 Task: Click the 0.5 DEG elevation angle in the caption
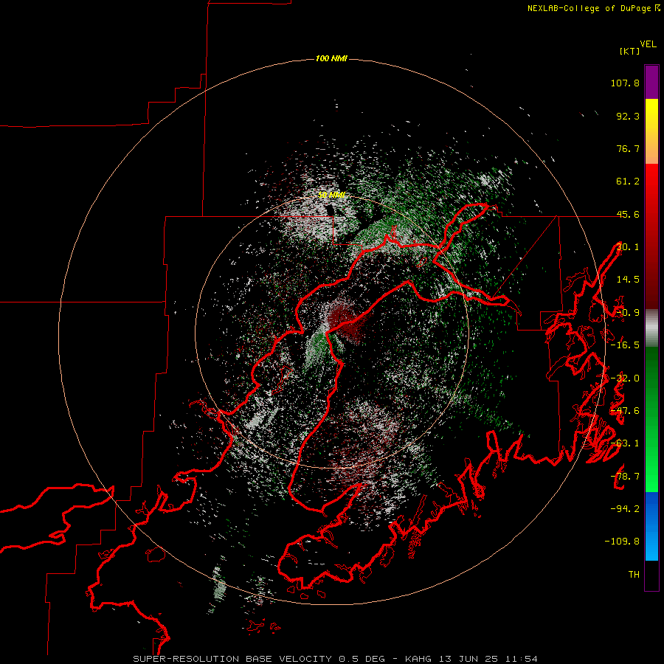[x=362, y=659]
